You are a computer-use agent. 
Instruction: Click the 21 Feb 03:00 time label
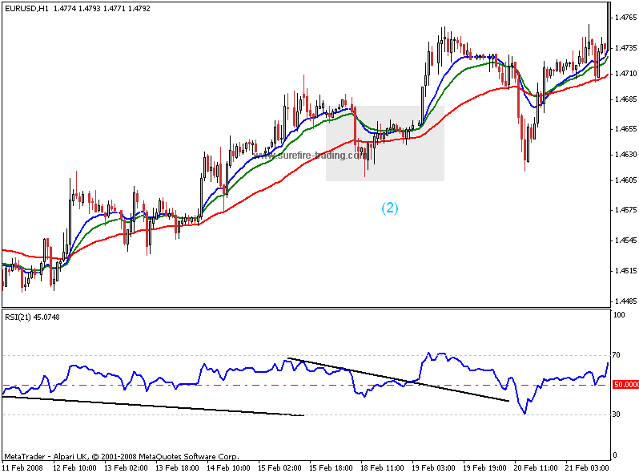click(x=587, y=467)
